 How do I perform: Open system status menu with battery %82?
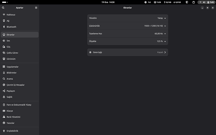[206, 2]
